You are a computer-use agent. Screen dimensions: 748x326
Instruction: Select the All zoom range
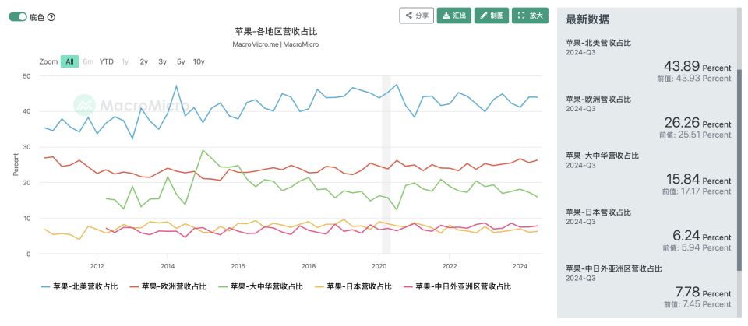click(69, 61)
